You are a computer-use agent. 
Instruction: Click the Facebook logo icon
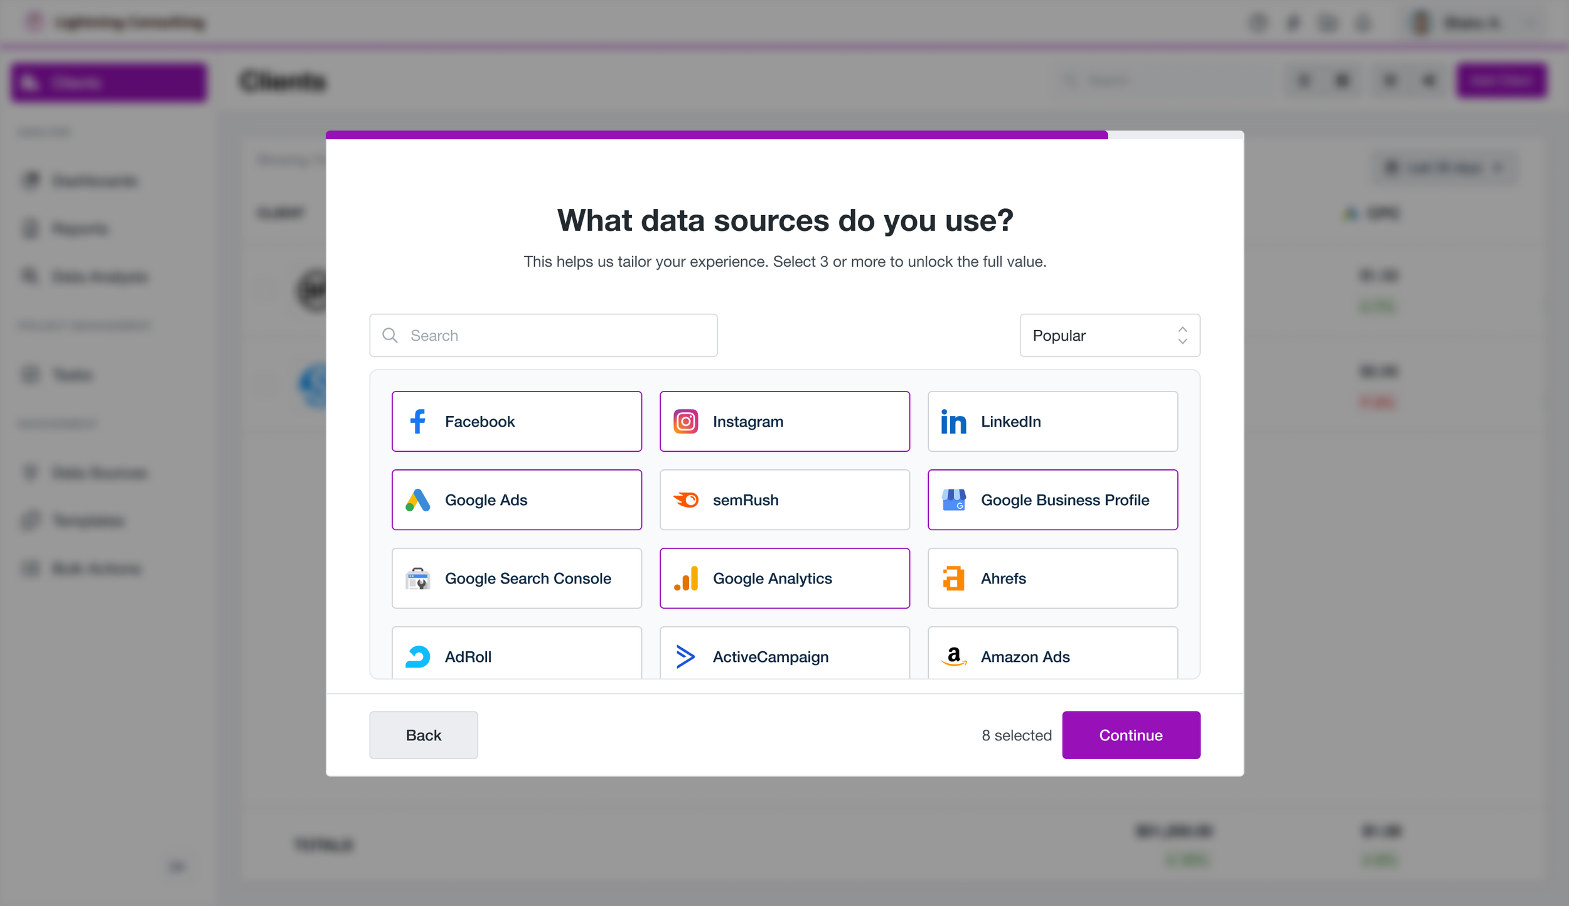click(418, 422)
